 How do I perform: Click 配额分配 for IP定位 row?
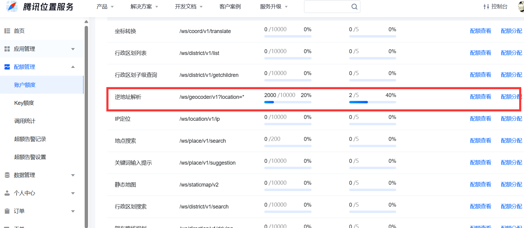coord(512,119)
